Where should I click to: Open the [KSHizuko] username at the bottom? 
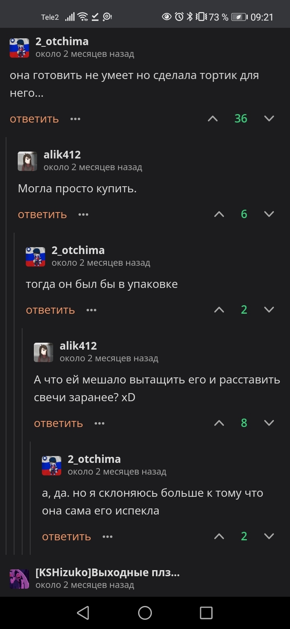click(x=108, y=573)
